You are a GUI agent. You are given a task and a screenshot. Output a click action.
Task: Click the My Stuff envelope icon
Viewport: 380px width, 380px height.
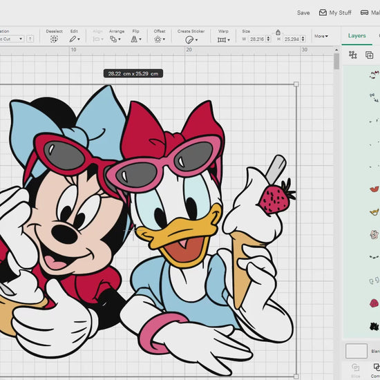coord(323,12)
